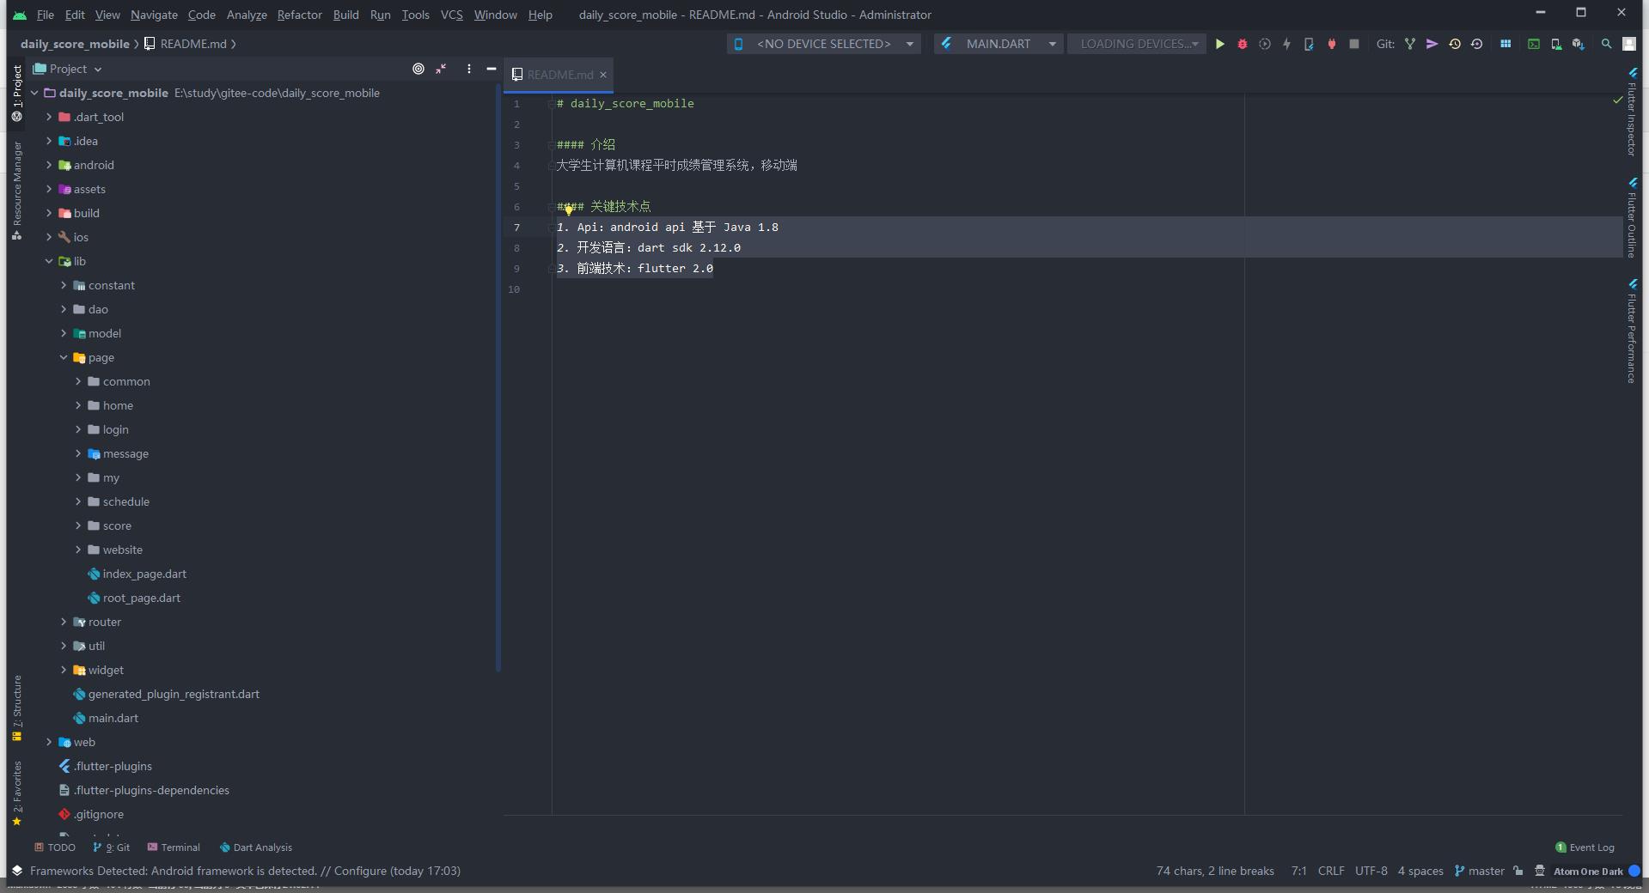
Task: Toggle the 2: Favorites tool window
Action: [x=16, y=793]
